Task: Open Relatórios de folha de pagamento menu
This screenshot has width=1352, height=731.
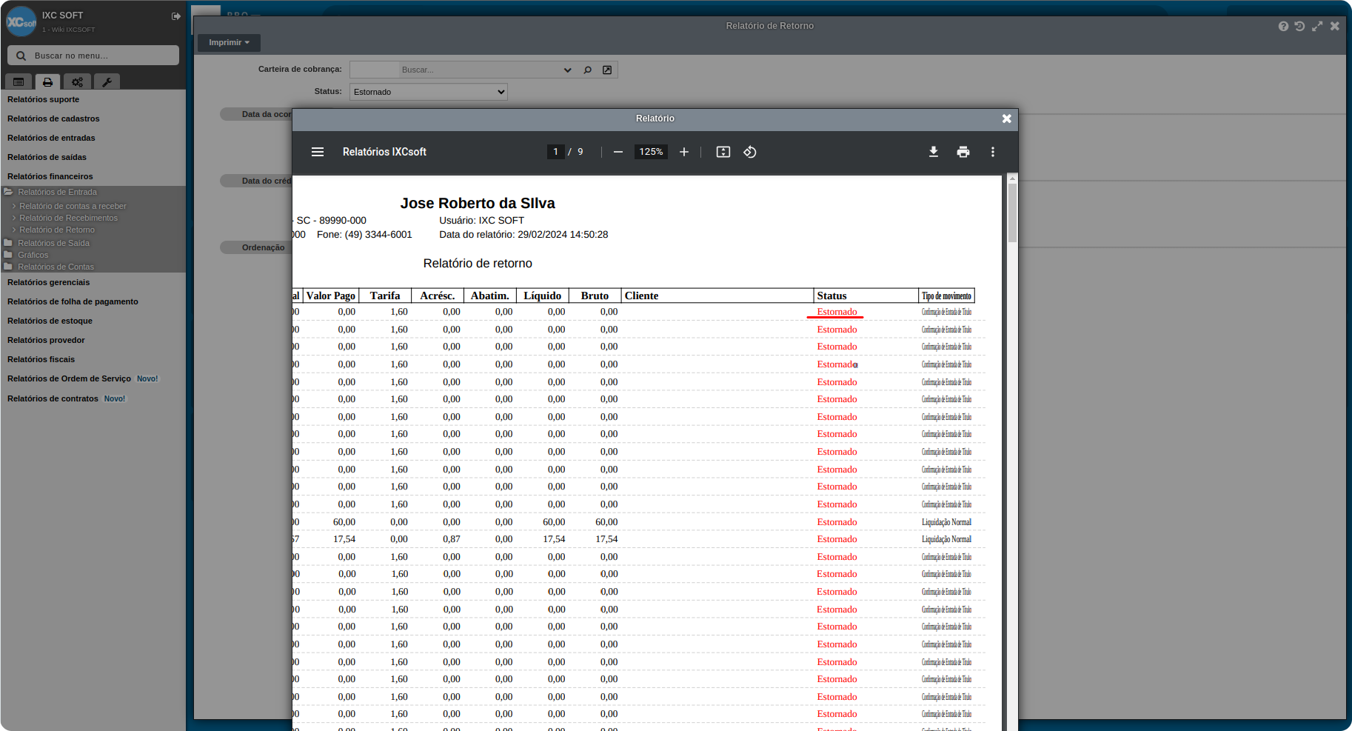Action: pyautogui.click(x=73, y=301)
